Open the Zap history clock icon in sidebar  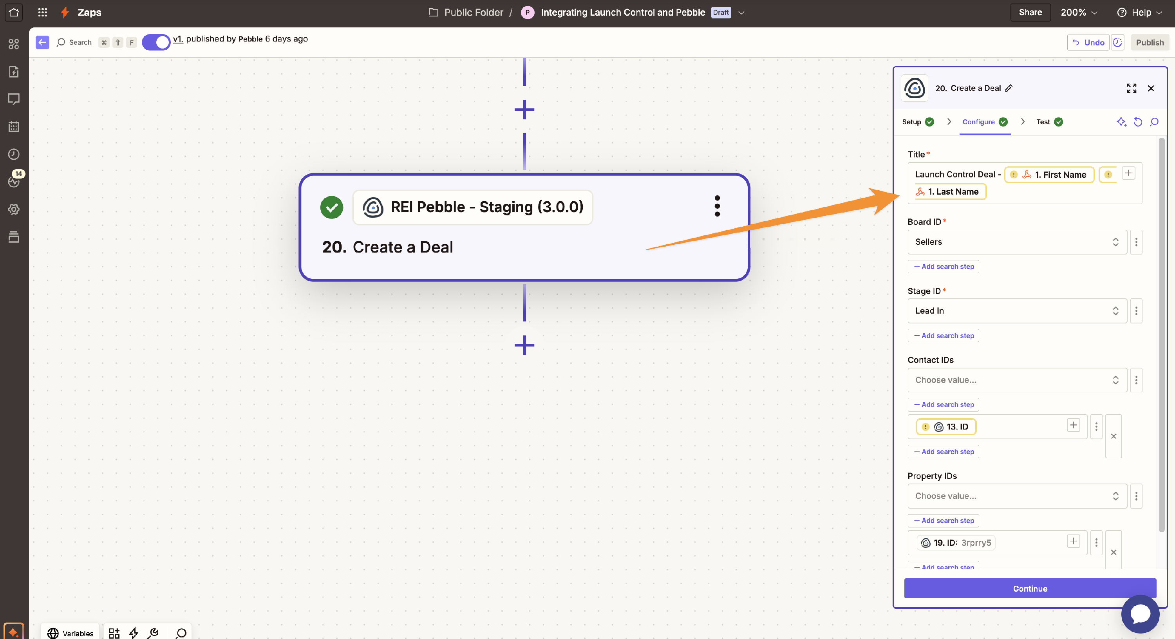click(14, 154)
